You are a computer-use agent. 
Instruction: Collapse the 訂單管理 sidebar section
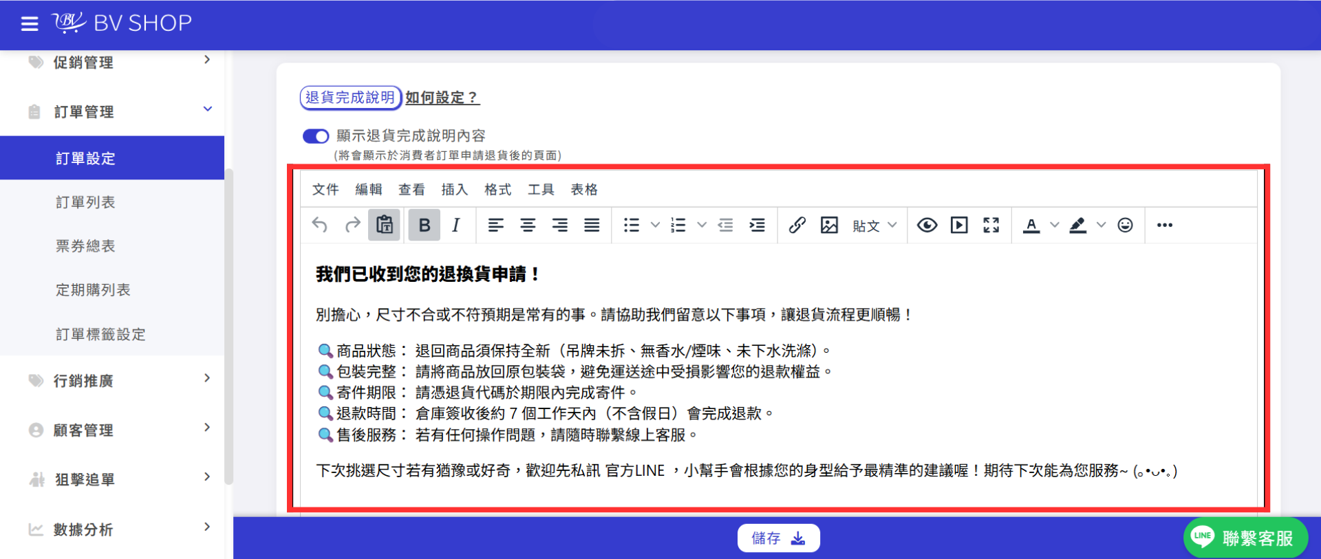(x=112, y=111)
